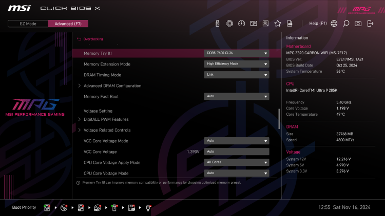Open the Favorites star icon
This screenshot has width=385, height=216.
tap(278, 24)
